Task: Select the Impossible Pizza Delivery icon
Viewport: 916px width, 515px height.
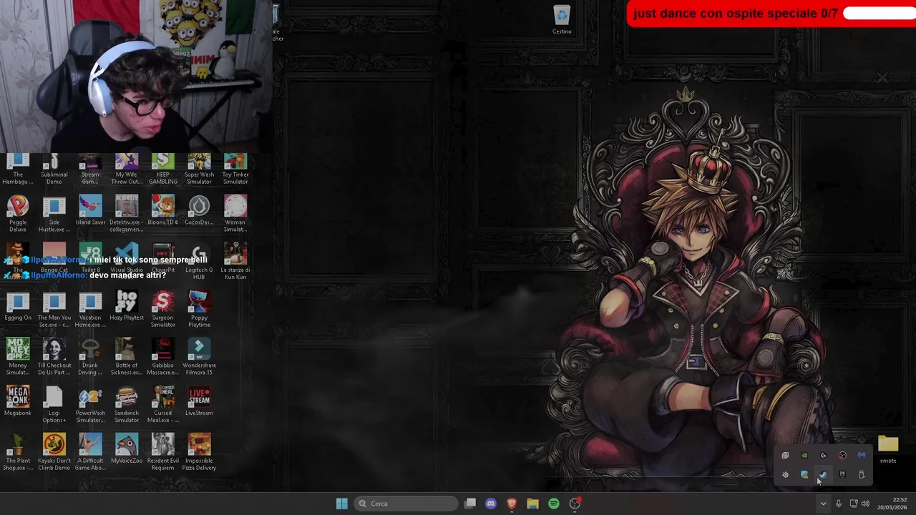Action: (x=199, y=452)
